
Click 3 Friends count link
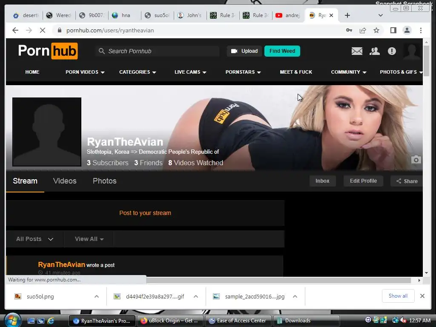point(148,163)
